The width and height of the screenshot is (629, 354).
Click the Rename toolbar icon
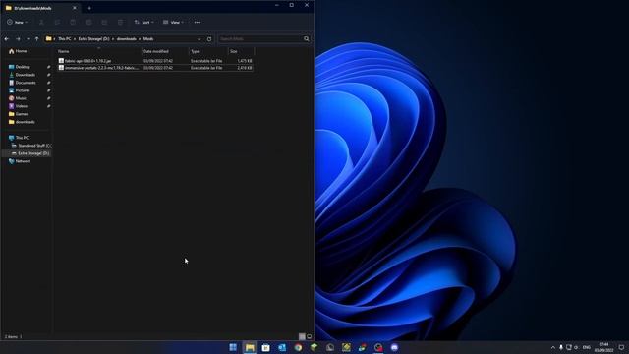tap(88, 22)
